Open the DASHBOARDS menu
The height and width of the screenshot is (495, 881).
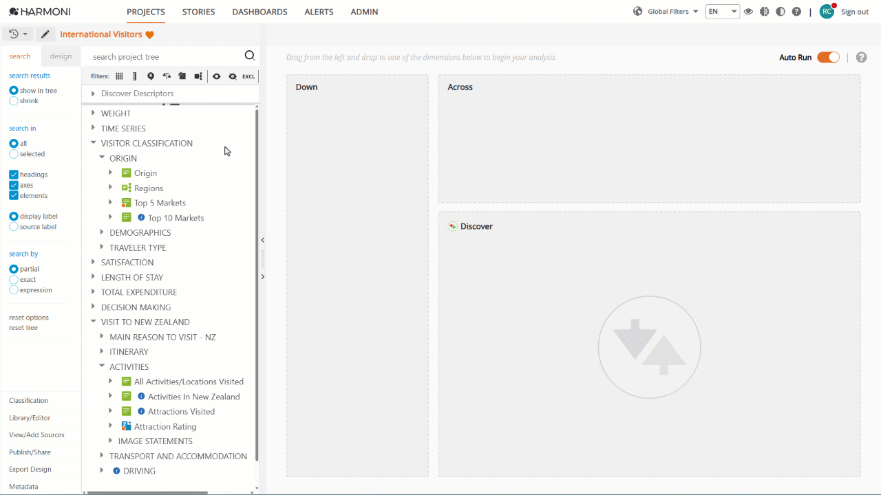pos(259,12)
